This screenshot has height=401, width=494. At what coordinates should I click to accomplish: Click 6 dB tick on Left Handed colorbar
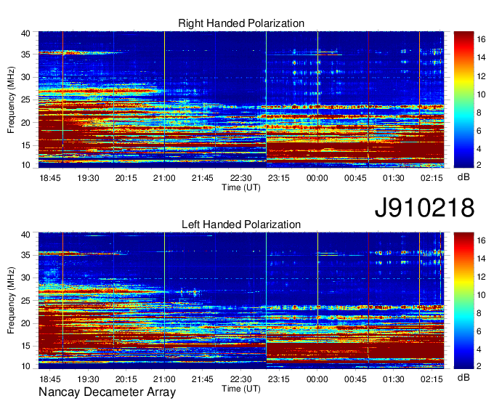479,331
